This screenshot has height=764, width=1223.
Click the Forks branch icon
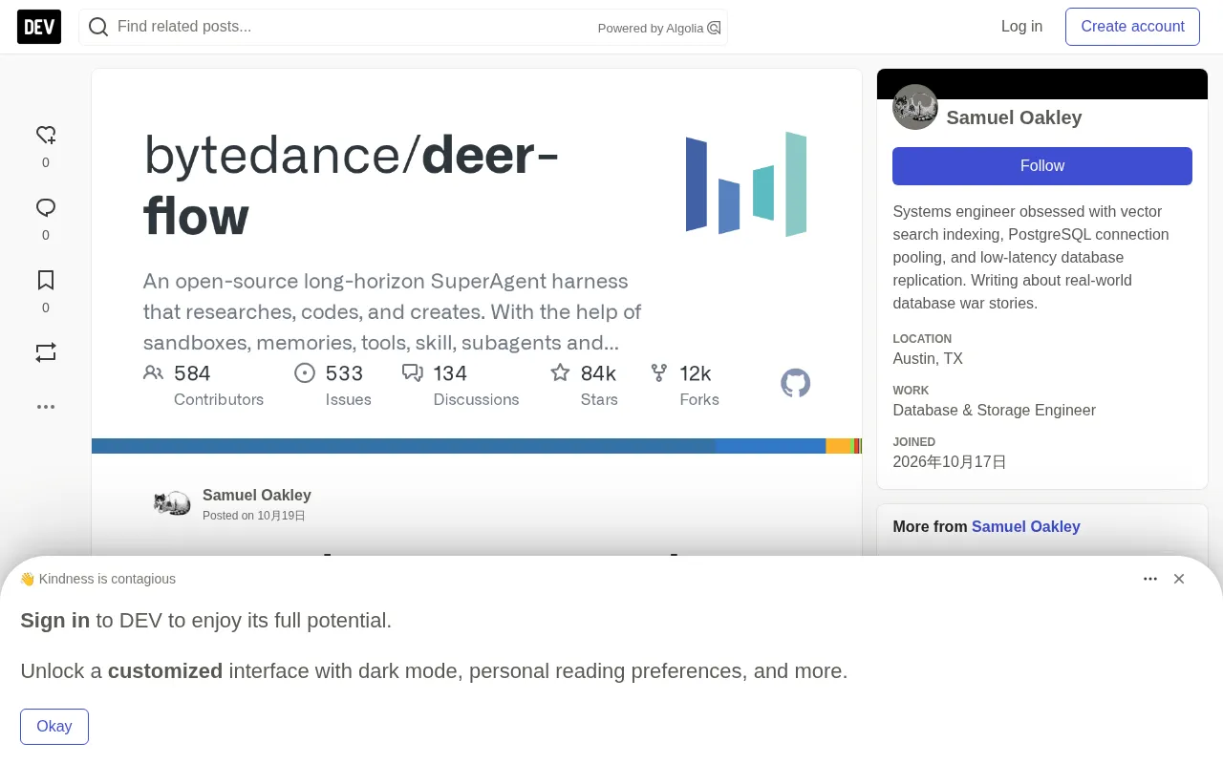[x=658, y=372]
